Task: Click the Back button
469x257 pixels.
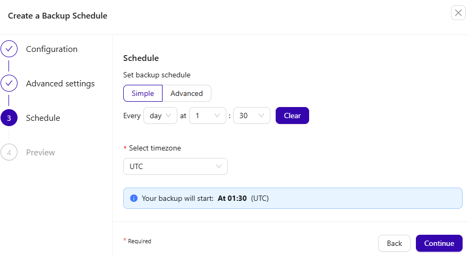Action: click(394, 243)
